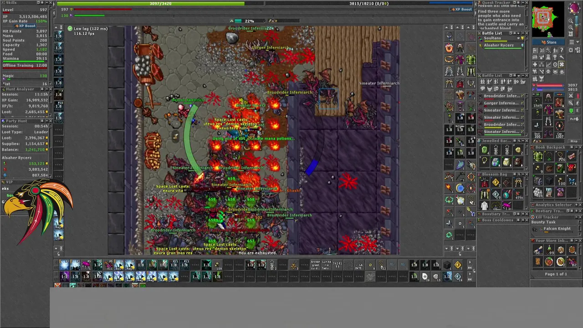Open dropdown arrow on party Battle List header
This screenshot has width=583, height=328.
(518, 33)
